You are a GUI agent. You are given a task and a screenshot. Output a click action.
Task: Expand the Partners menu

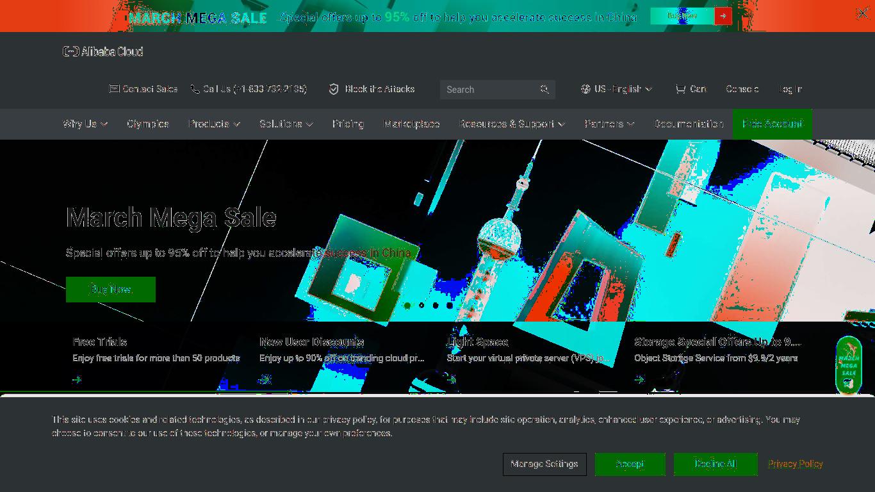point(609,124)
